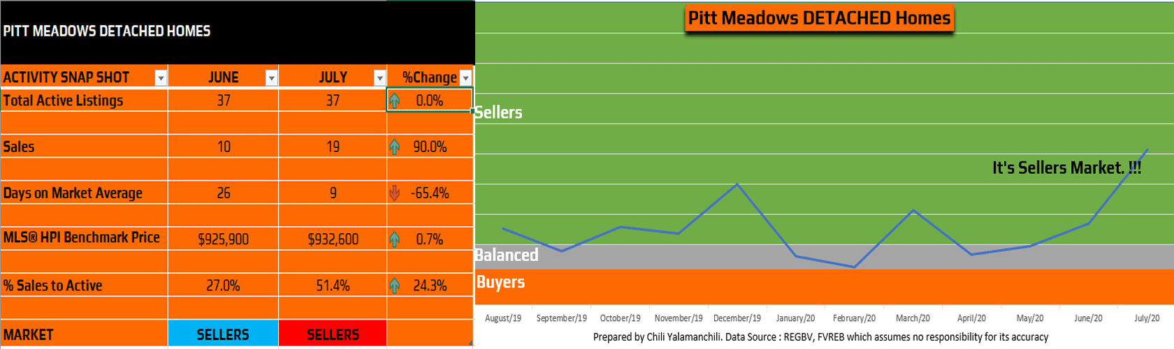The height and width of the screenshot is (349, 1174).
Task: Click the July/20 label on chart axis
Action: [x=1147, y=318]
